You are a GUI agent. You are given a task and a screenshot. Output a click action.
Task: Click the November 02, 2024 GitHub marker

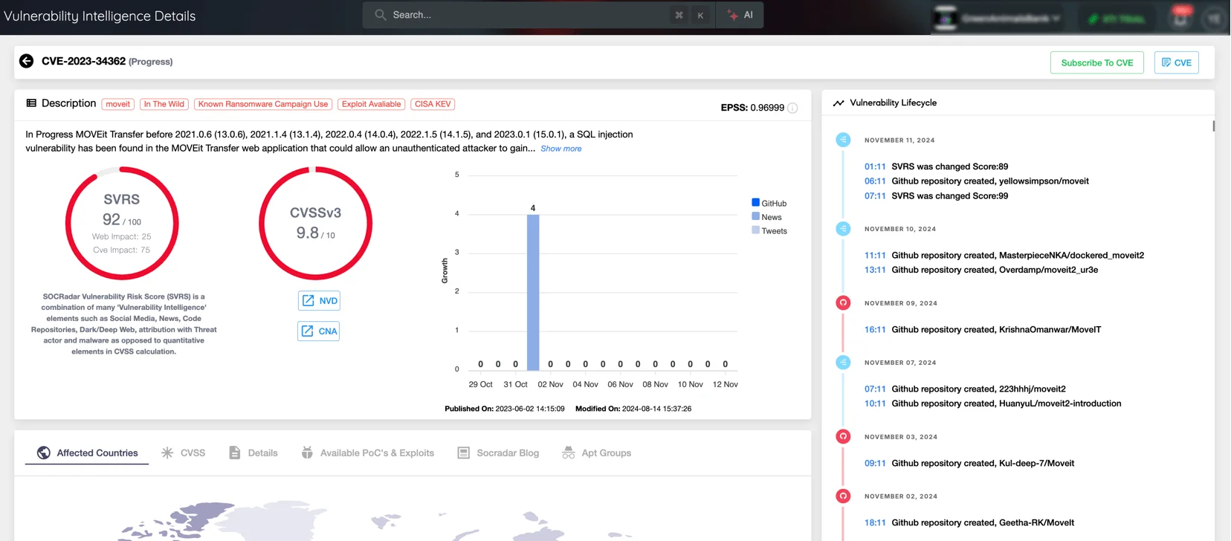pos(843,496)
